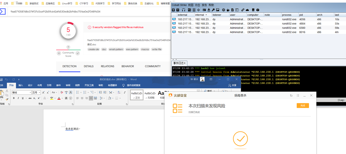Open font color dropdown arrow
This screenshot has height=154, width=346.
[x=62, y=98]
